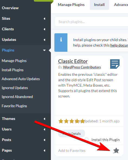Expand the Updates sidebar arrow
The image size is (128, 160).
(44, 40)
